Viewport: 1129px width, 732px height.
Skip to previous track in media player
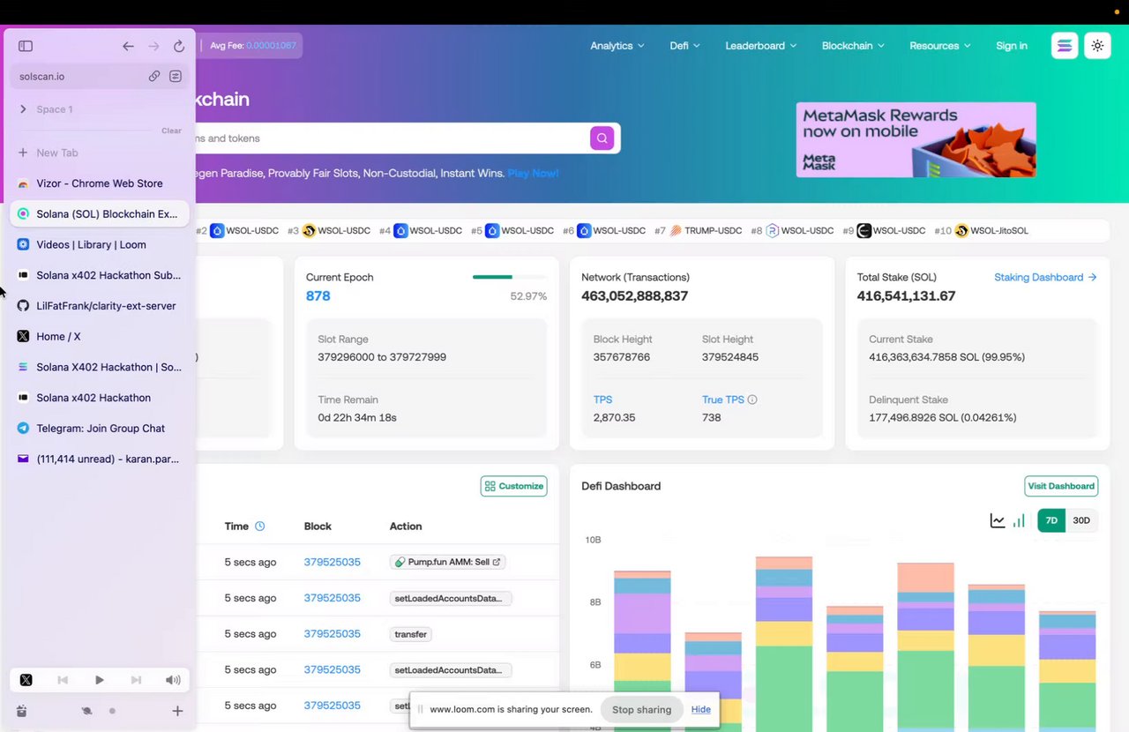(x=63, y=680)
